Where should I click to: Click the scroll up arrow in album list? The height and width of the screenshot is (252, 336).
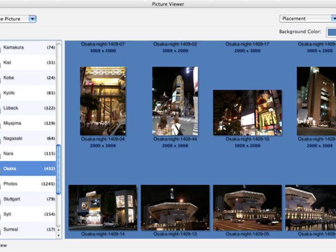59,229
